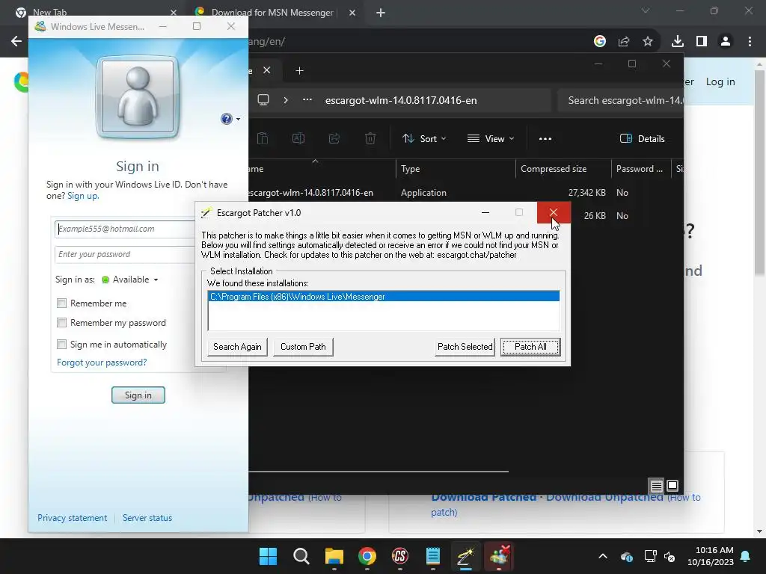Open the Server status link

pos(147,518)
